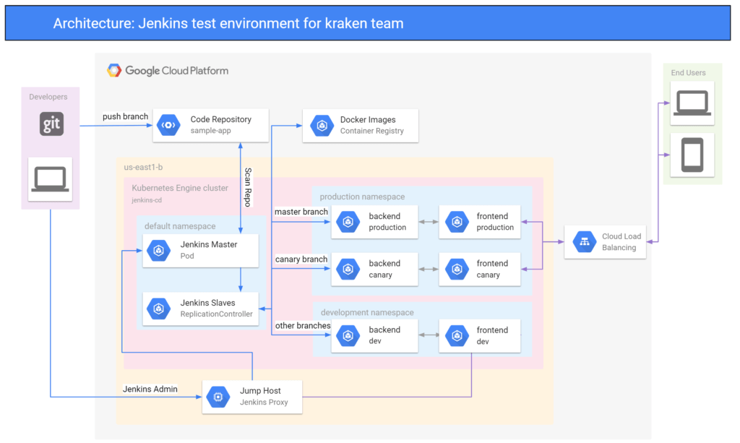The height and width of the screenshot is (443, 740).
Task: Click the 'Jenkins Admin' label
Action: point(150,390)
